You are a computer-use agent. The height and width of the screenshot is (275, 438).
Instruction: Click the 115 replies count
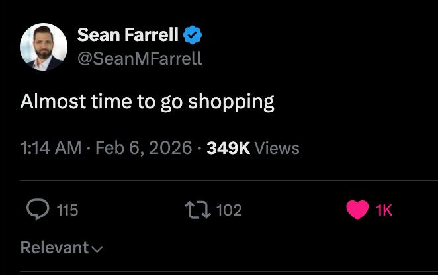click(67, 210)
